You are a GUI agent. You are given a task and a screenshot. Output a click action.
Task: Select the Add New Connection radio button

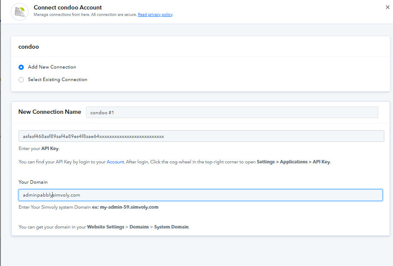click(21, 67)
